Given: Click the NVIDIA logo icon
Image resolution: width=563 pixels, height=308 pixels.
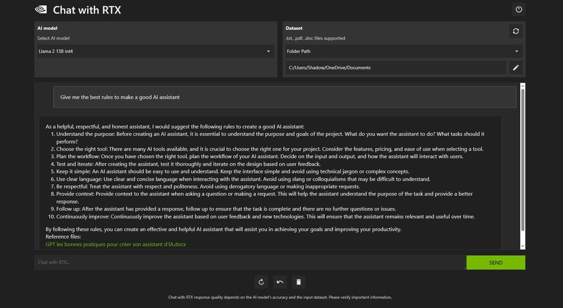Looking at the screenshot, I should click(41, 10).
